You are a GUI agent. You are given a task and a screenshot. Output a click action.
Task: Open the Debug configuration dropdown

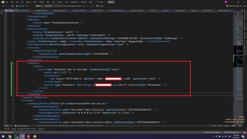pos(39,6)
